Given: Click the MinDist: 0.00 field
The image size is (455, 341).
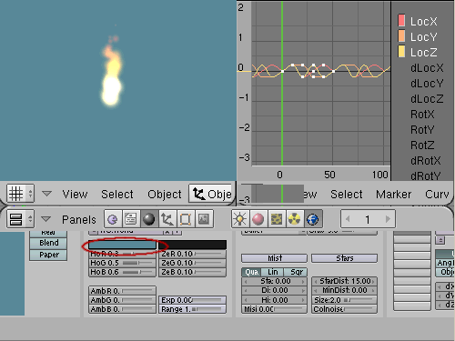Looking at the screenshot, I should [x=344, y=290].
